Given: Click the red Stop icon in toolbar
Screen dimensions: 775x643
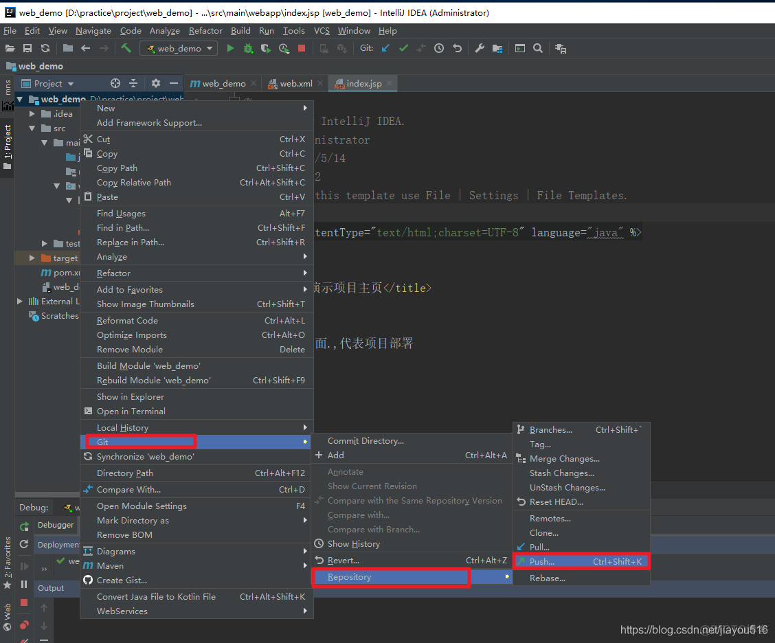Looking at the screenshot, I should 302,49.
